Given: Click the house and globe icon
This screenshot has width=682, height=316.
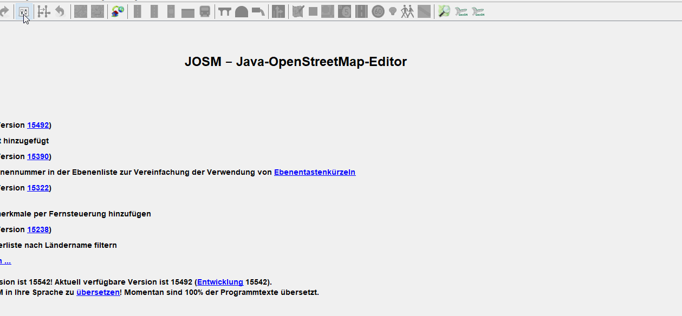Looking at the screenshot, I should (118, 11).
